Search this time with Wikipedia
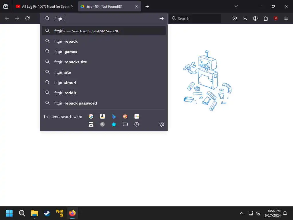Image resolution: width=293 pixels, height=220 pixels. coord(91,124)
